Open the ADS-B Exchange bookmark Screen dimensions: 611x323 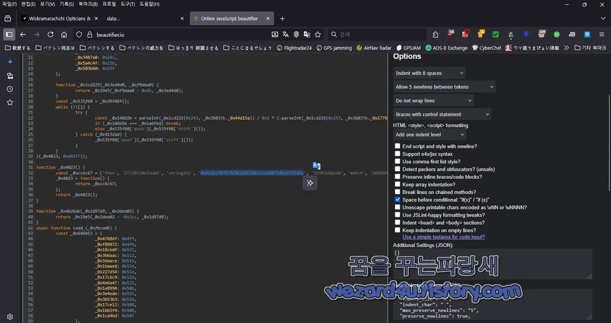point(447,48)
